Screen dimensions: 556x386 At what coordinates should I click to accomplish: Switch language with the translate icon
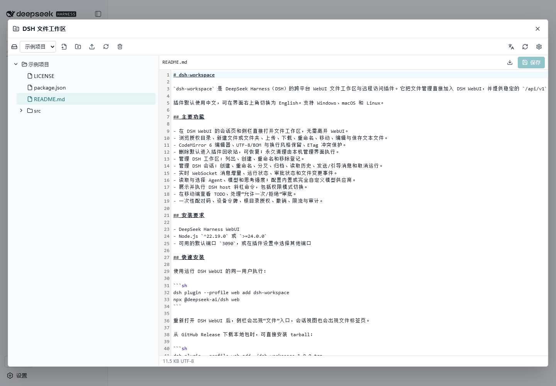[511, 47]
